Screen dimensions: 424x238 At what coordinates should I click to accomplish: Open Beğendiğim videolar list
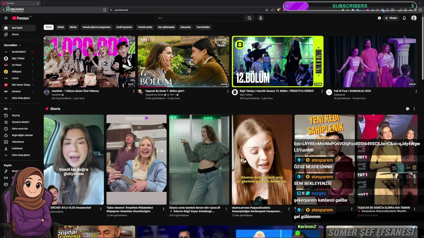(x=19, y=135)
